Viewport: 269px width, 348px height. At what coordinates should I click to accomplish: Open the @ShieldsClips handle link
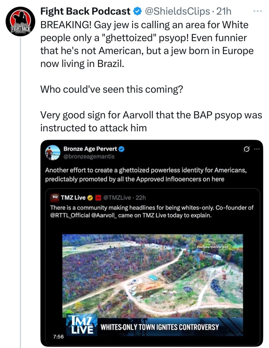pyautogui.click(x=177, y=12)
